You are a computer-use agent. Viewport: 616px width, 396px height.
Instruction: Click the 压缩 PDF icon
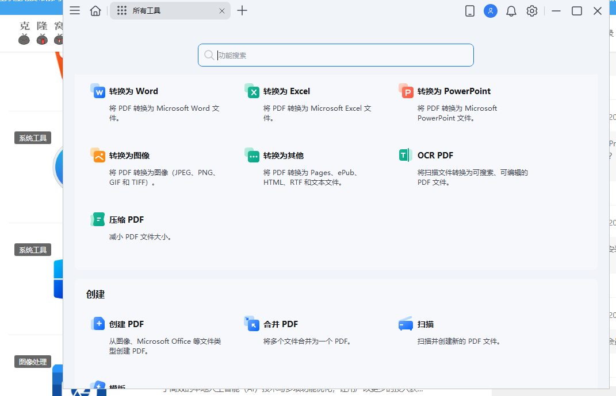point(98,220)
